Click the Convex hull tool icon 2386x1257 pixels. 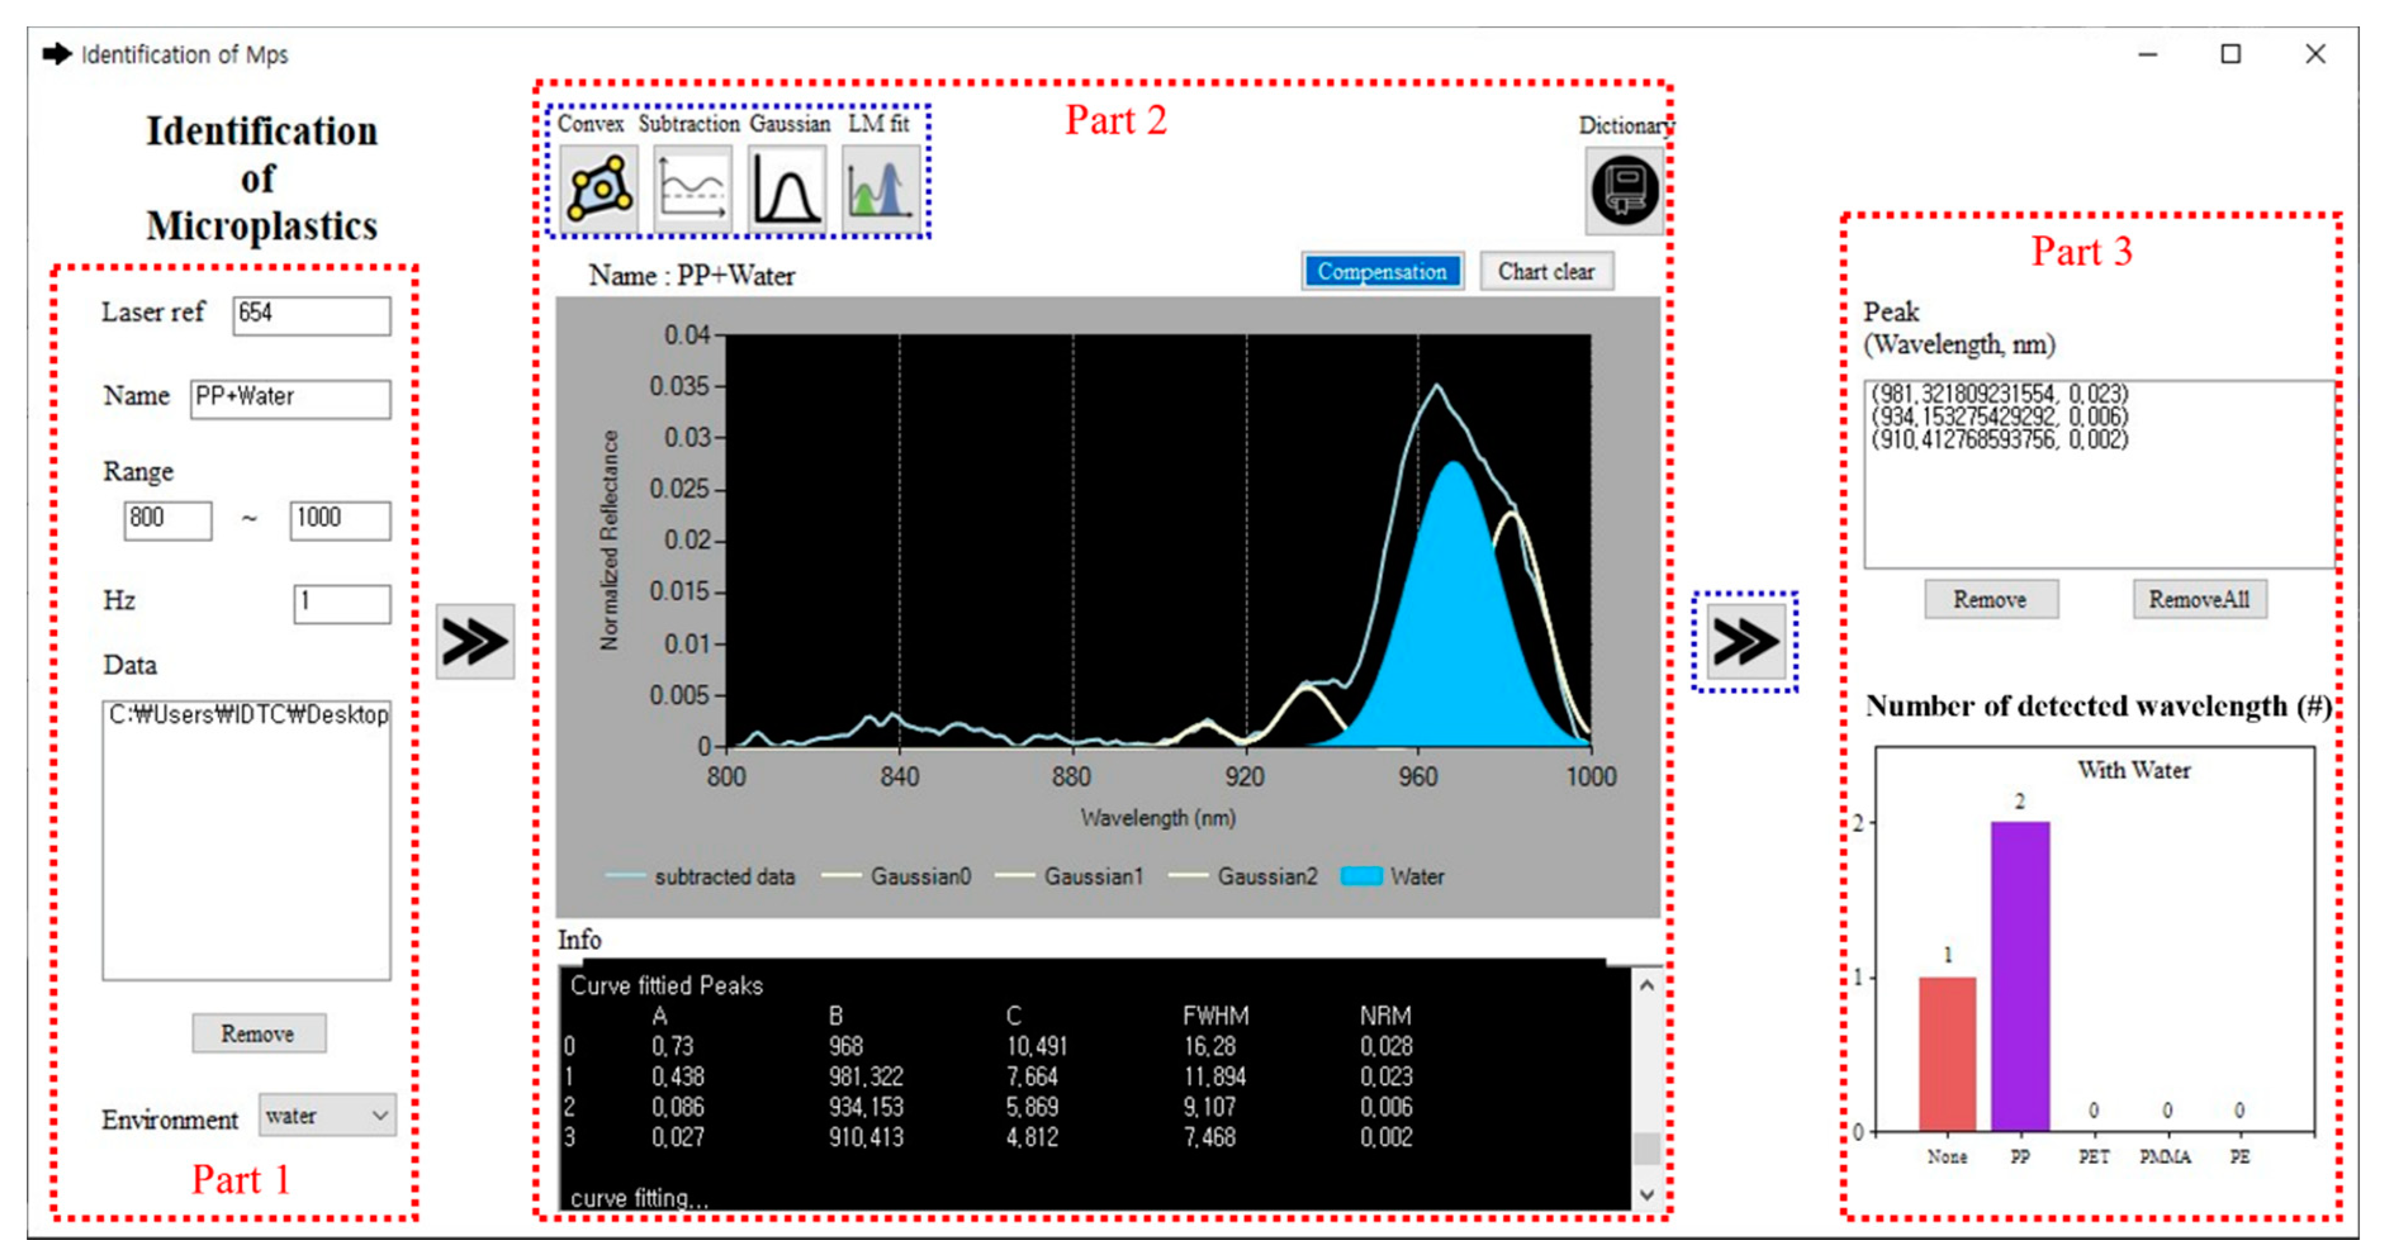pyautogui.click(x=599, y=189)
